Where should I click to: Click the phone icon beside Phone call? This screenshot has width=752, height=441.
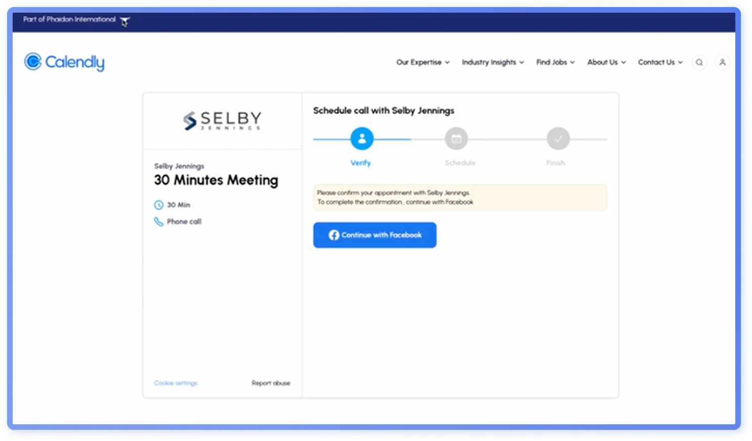pos(158,221)
